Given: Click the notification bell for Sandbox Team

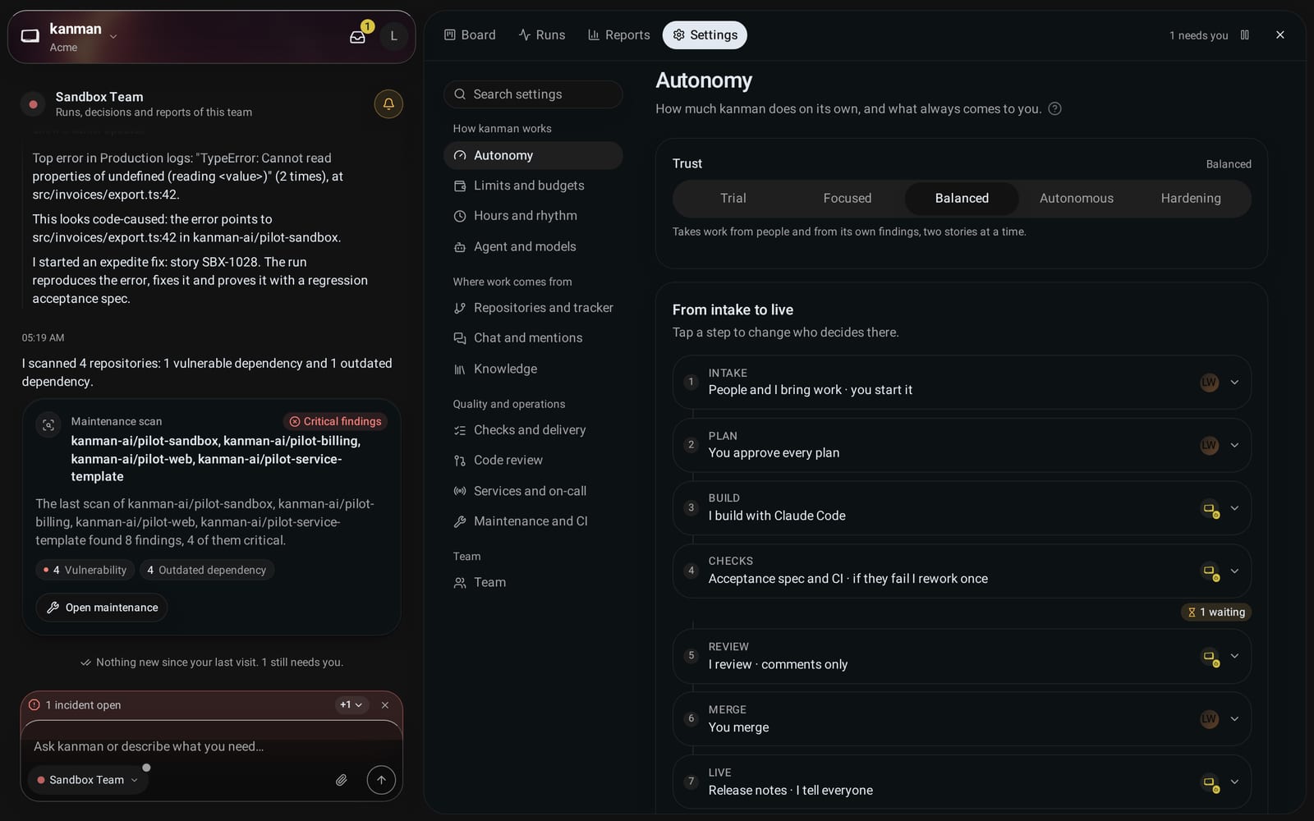Looking at the screenshot, I should [388, 104].
